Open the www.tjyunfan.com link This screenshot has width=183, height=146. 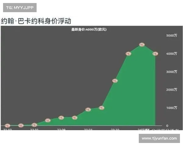(159, 138)
